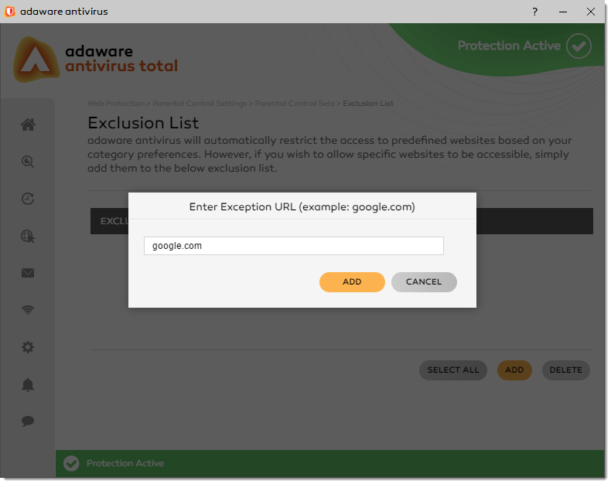The width and height of the screenshot is (611, 484).
Task: Click the adaware title bar app icon
Action: coord(10,12)
